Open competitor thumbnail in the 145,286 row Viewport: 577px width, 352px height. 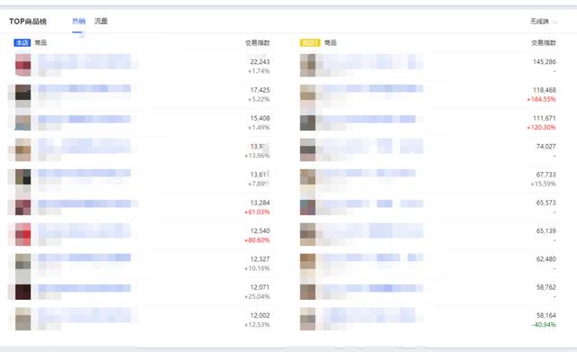point(307,65)
